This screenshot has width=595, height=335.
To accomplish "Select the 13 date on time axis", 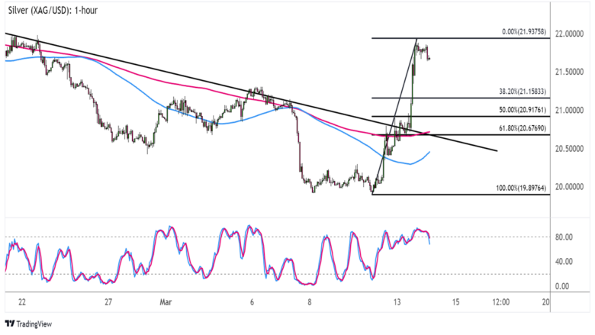I will 397,302.
